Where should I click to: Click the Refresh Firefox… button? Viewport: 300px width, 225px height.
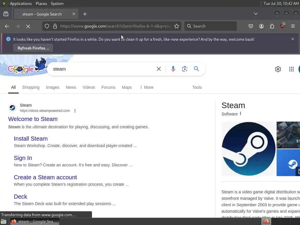click(x=33, y=48)
